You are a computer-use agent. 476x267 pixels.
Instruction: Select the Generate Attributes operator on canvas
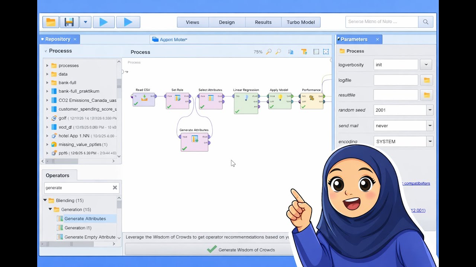pos(194,142)
